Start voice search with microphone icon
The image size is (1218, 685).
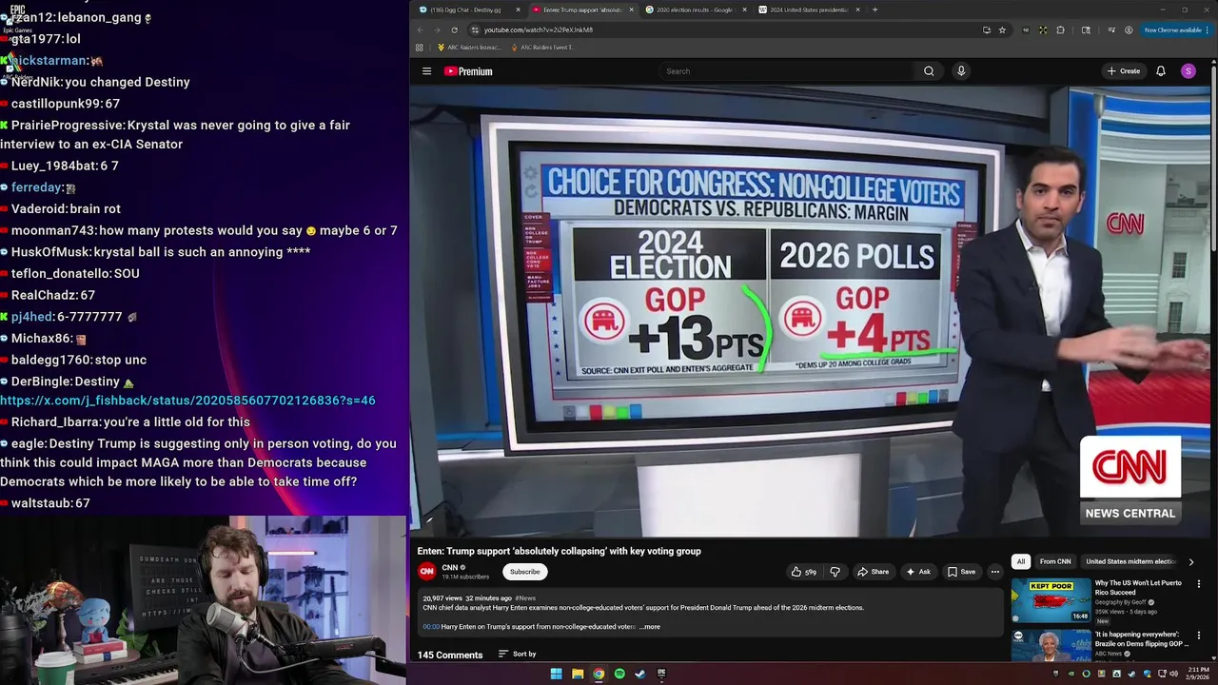tap(961, 71)
